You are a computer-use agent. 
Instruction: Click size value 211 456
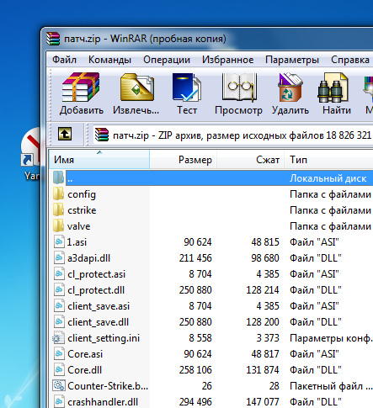[x=195, y=258]
